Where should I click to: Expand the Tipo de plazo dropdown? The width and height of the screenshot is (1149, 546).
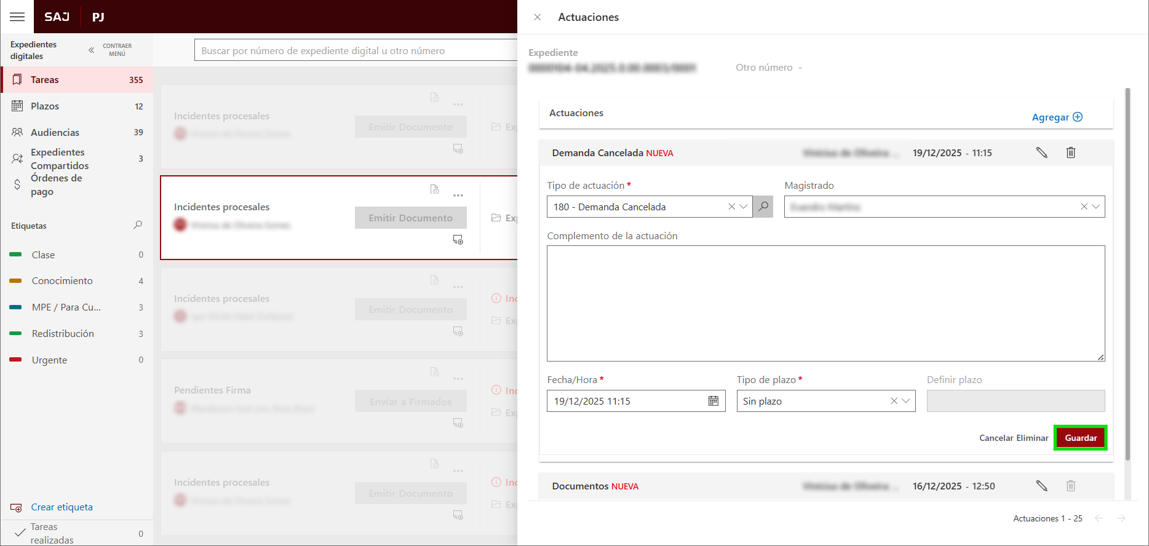[906, 401]
